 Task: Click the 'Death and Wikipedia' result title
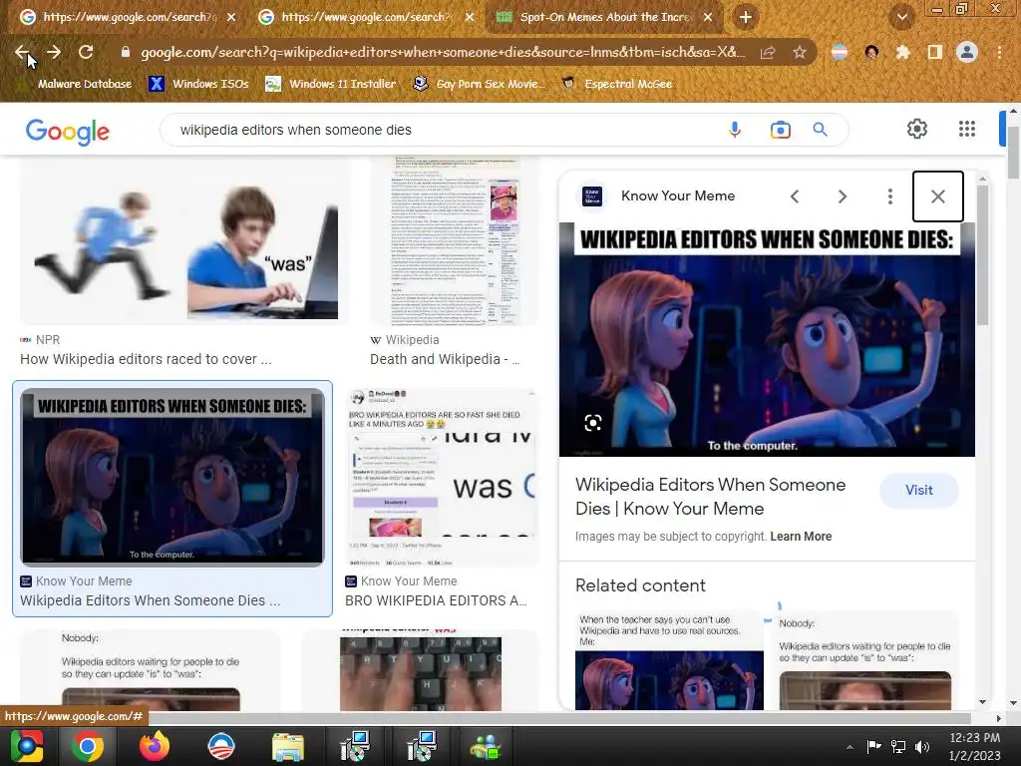tap(444, 359)
